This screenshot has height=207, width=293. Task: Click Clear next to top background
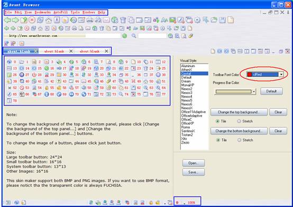278,112
